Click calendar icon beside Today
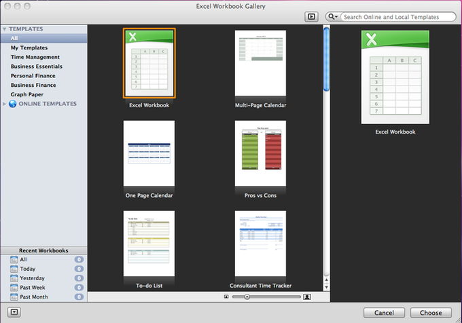Viewport: 462px width, 323px height. click(x=14, y=269)
